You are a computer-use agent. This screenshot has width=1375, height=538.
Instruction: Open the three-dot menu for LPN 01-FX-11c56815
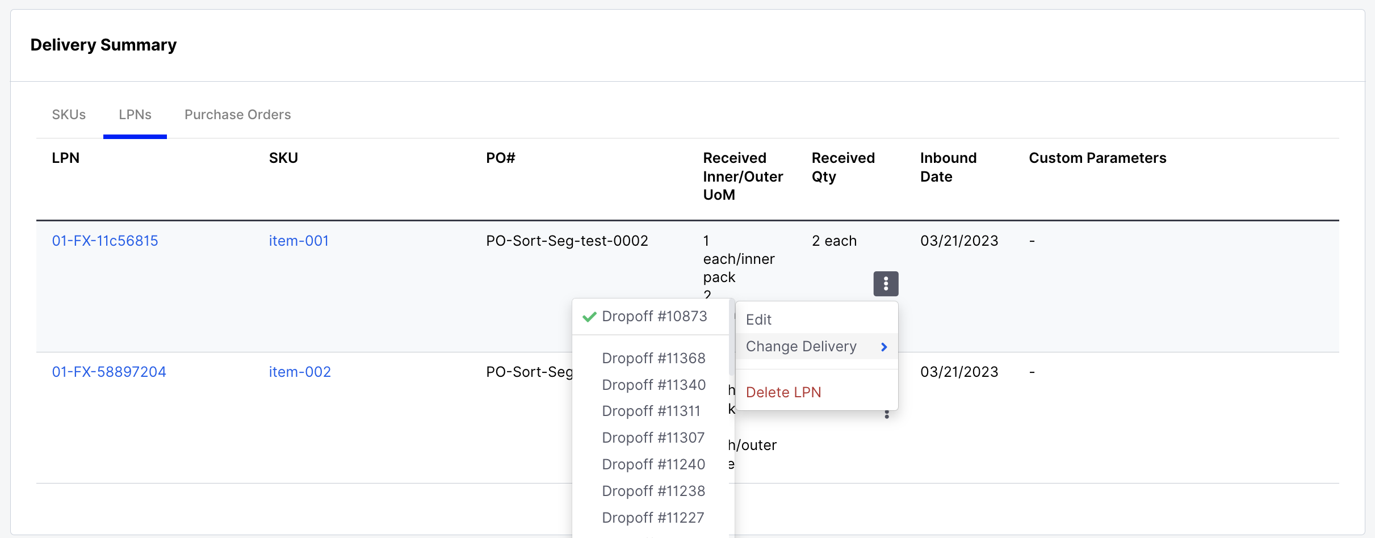(886, 284)
